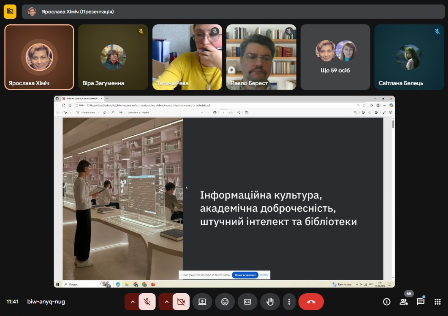Click the favorites star in address bar

point(364,106)
